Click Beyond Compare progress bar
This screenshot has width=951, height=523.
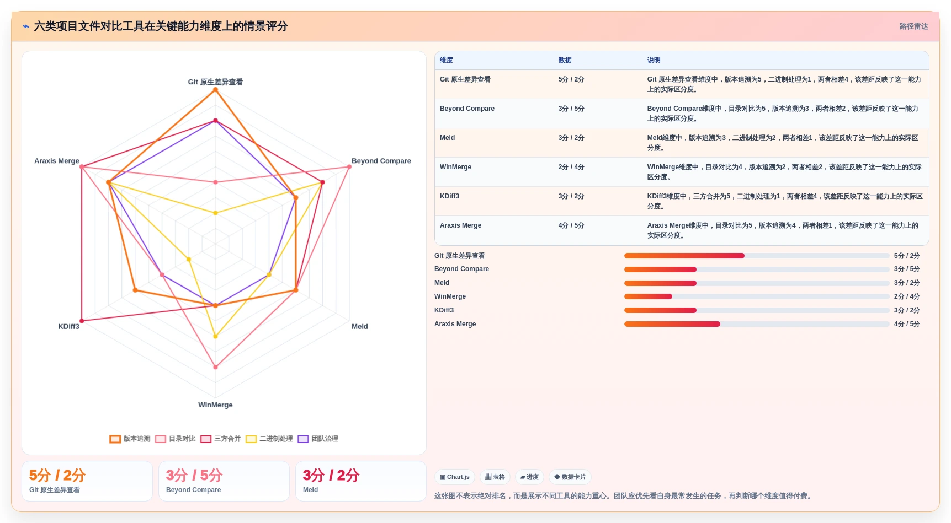[757, 269]
